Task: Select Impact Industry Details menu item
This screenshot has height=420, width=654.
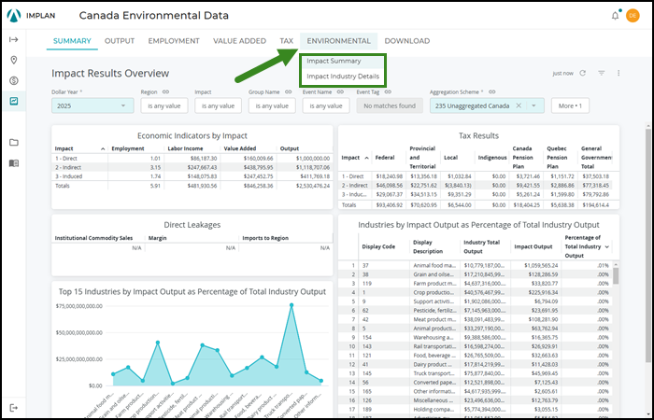Action: tap(343, 77)
